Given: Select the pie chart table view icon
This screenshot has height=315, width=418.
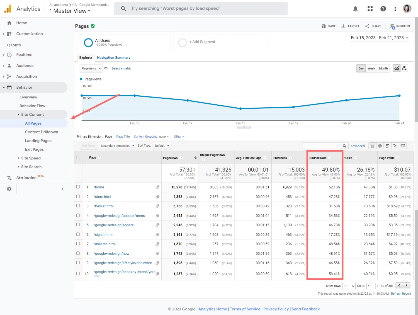Looking at the screenshot, I should [380, 146].
